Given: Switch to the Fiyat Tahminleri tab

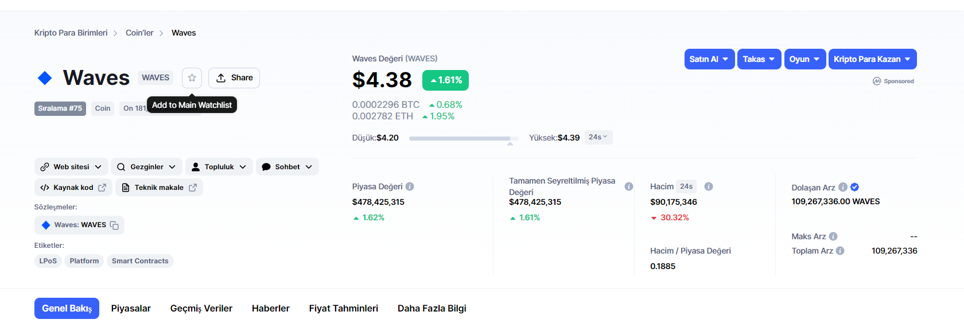Looking at the screenshot, I should (344, 308).
